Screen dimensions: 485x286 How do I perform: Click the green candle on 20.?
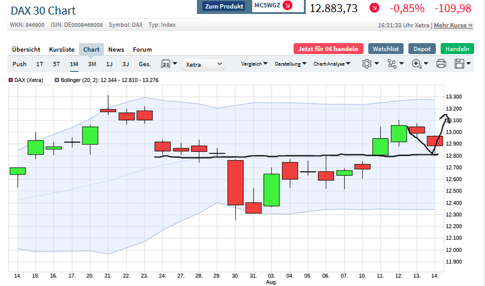[90, 135]
